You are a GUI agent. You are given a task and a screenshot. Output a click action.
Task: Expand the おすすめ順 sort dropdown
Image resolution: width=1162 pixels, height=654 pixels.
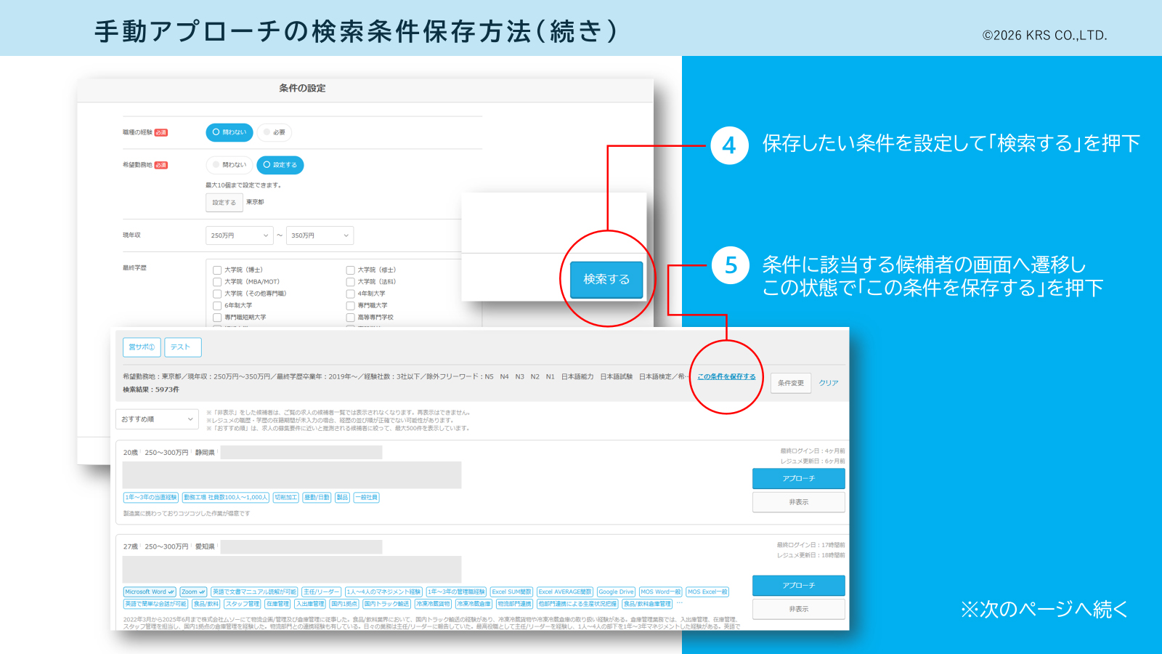pos(157,419)
